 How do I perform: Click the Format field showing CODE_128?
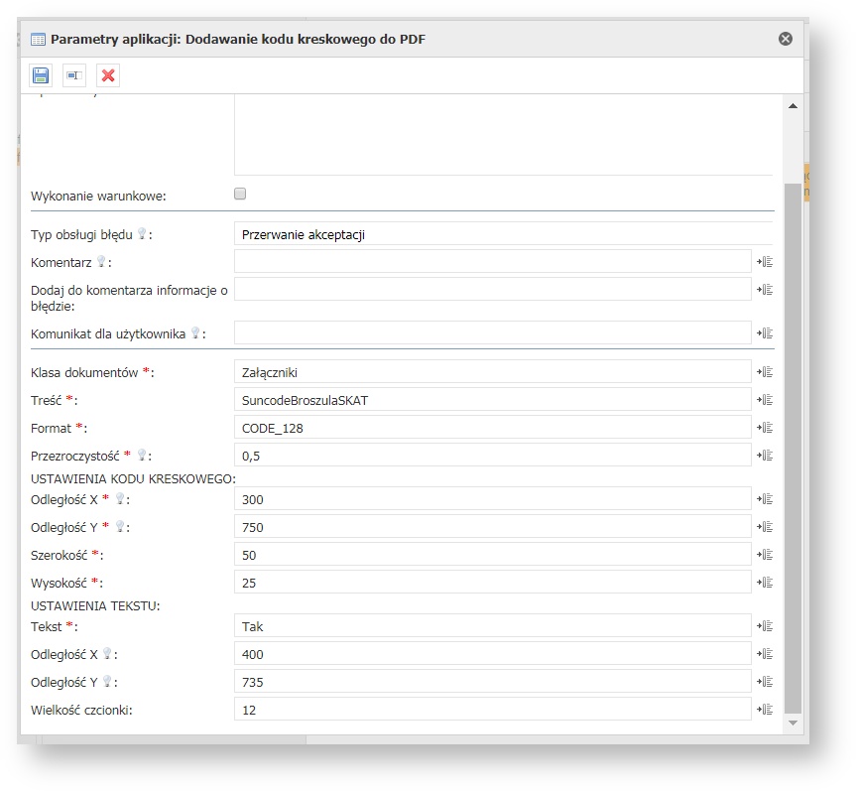click(x=492, y=428)
